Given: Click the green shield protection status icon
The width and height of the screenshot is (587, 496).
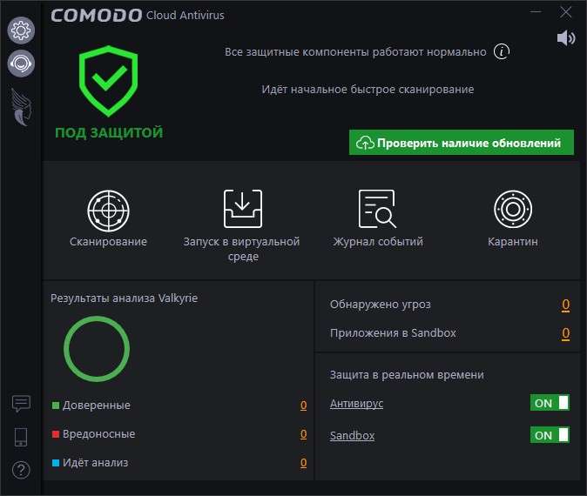Looking at the screenshot, I should click(x=109, y=81).
